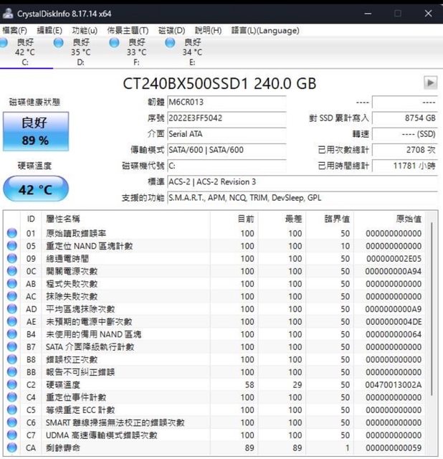
Task: Click the 原始值 column header
Action: coord(408,219)
